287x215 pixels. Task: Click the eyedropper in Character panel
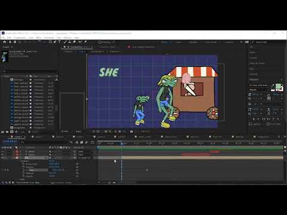(273, 85)
